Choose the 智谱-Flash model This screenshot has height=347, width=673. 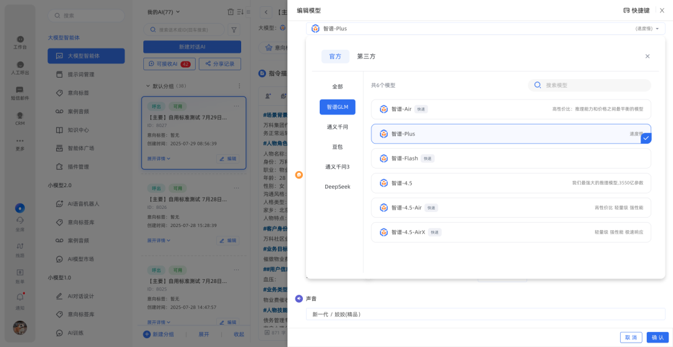coord(511,159)
